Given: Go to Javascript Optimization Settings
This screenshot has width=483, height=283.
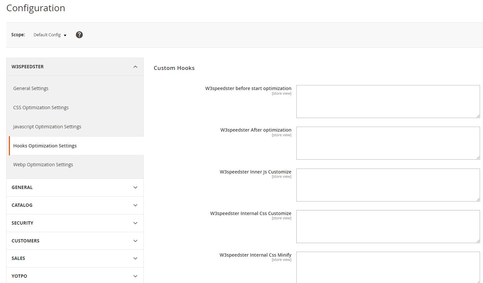Looking at the screenshot, I should [x=47, y=127].
